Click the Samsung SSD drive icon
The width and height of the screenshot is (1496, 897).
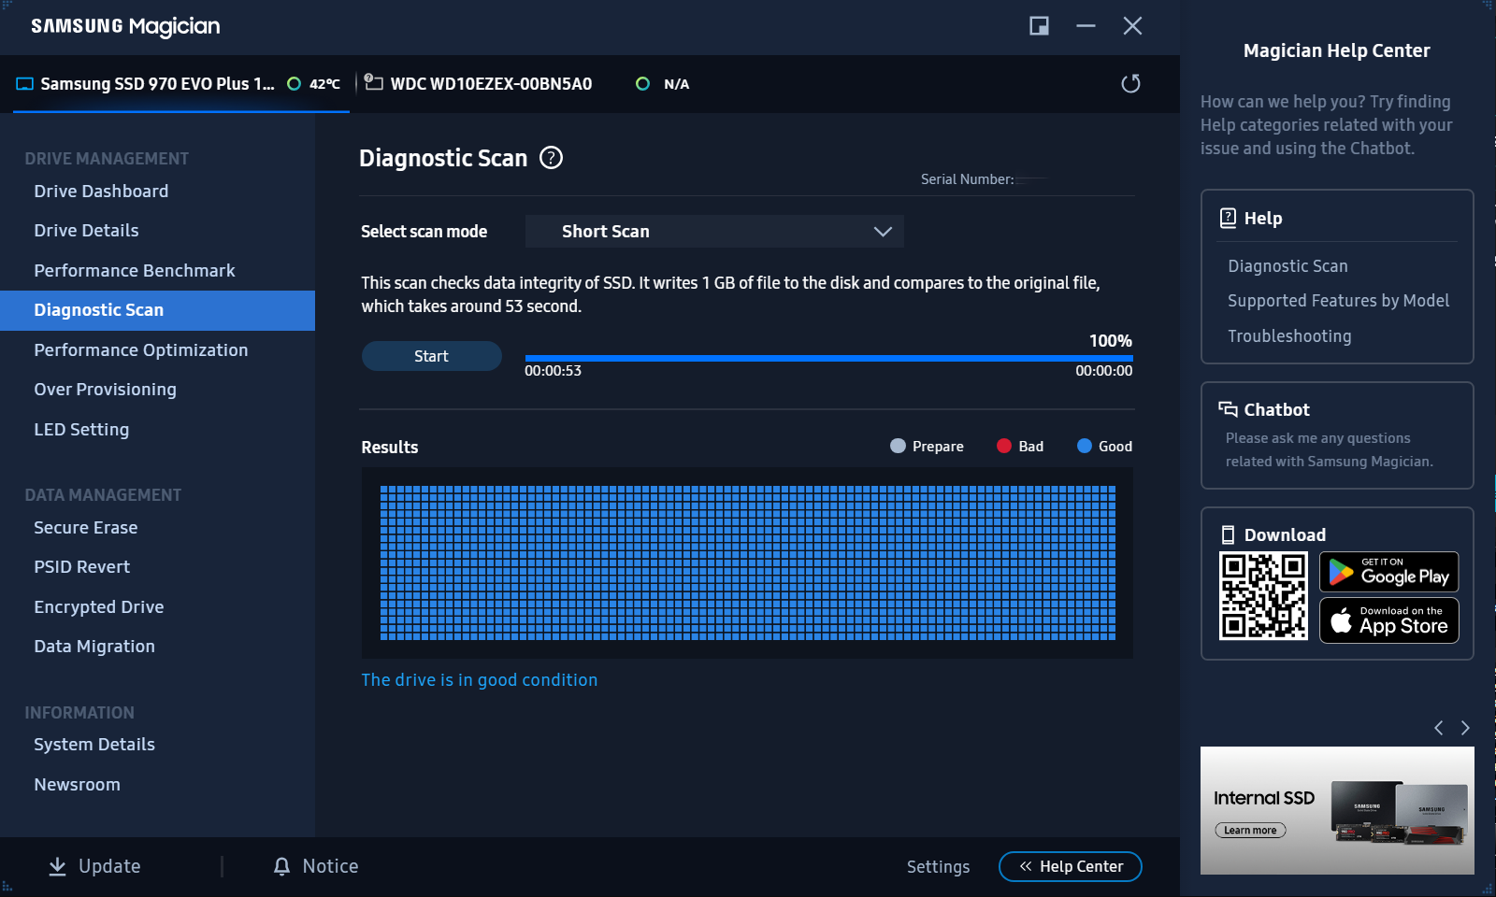pos(25,84)
